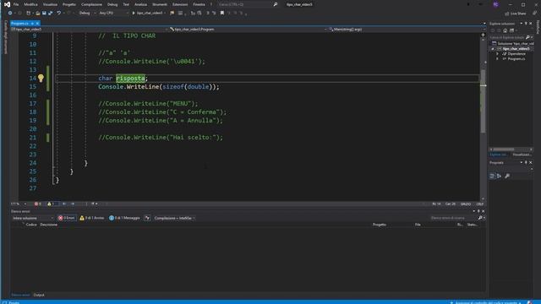Click the Codice column header
Screen dimensions: 541x304
coord(31,225)
